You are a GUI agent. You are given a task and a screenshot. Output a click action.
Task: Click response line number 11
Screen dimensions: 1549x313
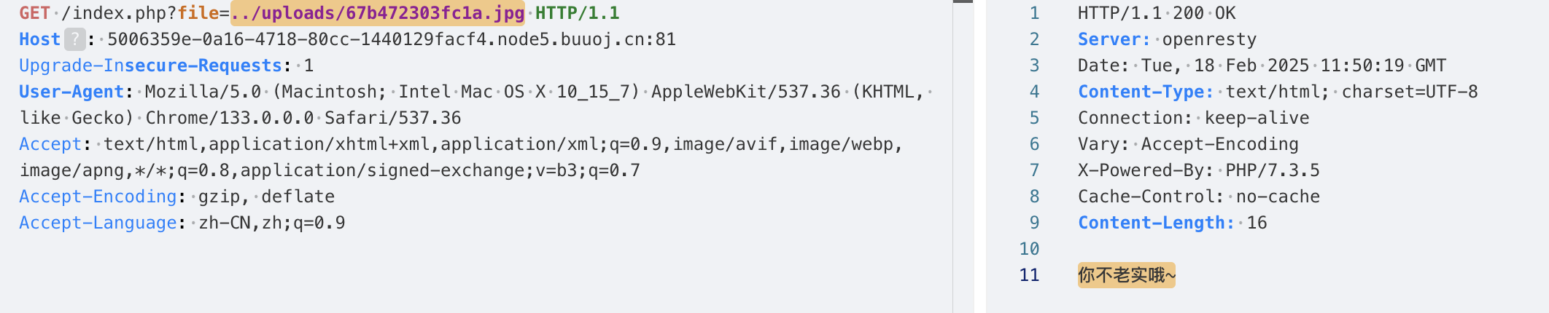1029,275
